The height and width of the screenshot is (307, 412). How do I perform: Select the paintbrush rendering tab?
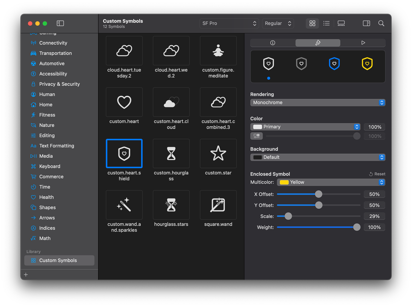pos(318,43)
